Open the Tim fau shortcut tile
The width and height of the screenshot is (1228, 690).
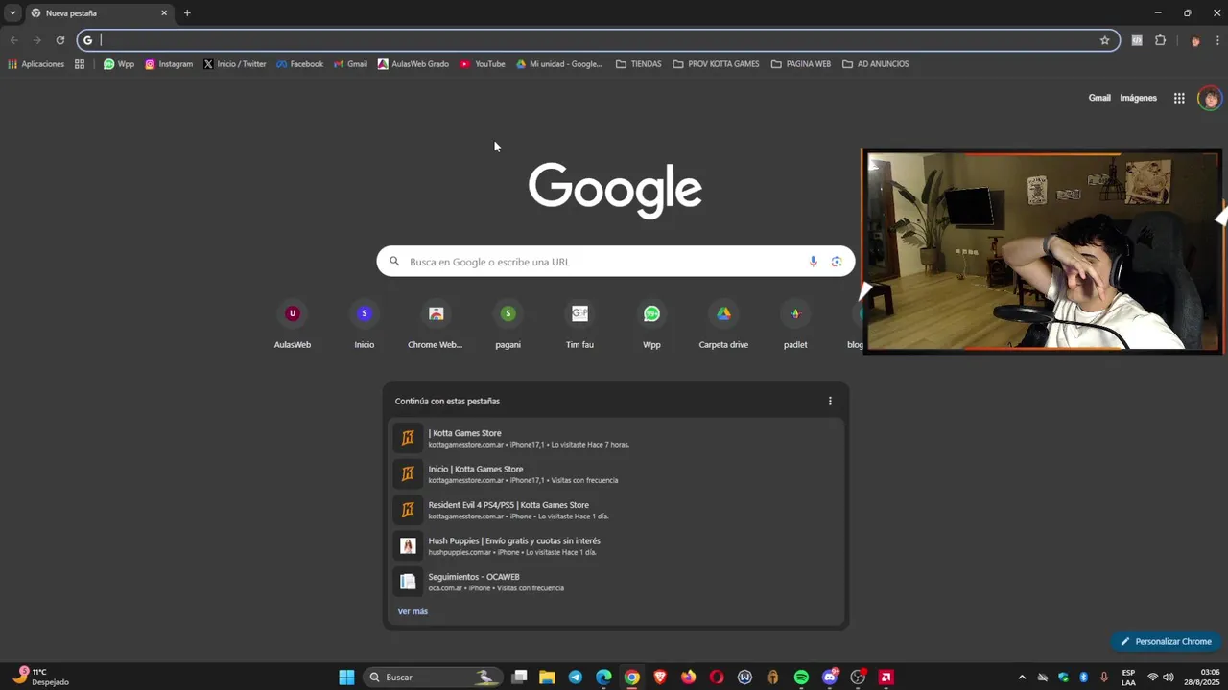[x=579, y=326]
